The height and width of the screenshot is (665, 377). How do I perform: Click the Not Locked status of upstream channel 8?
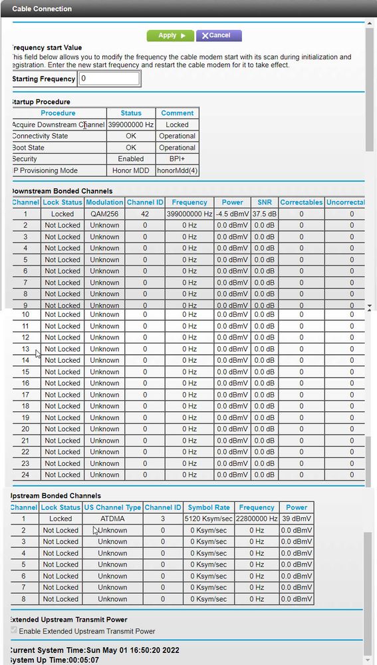[61, 599]
